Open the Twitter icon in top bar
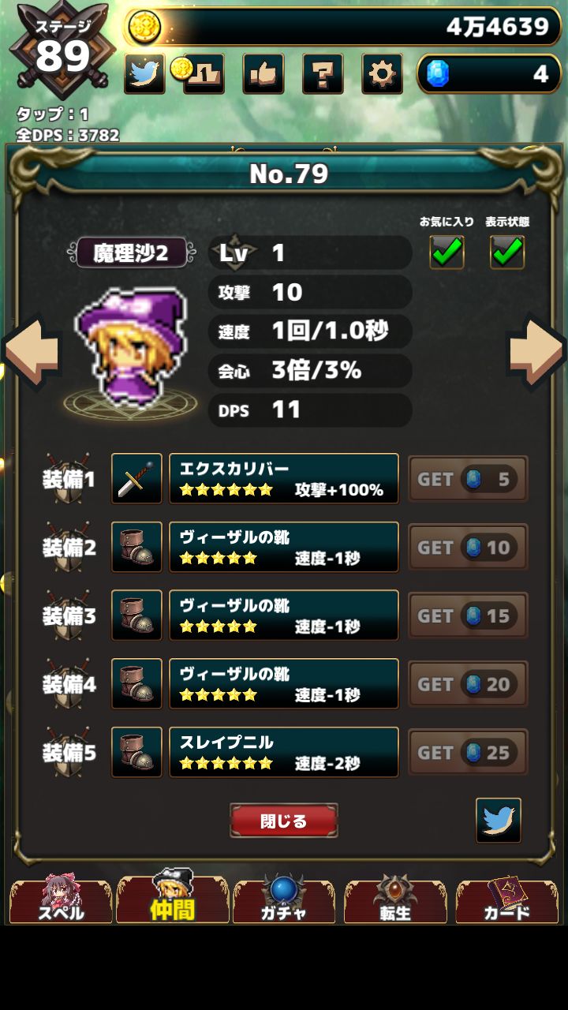Image resolution: width=568 pixels, height=1010 pixels. (x=144, y=74)
